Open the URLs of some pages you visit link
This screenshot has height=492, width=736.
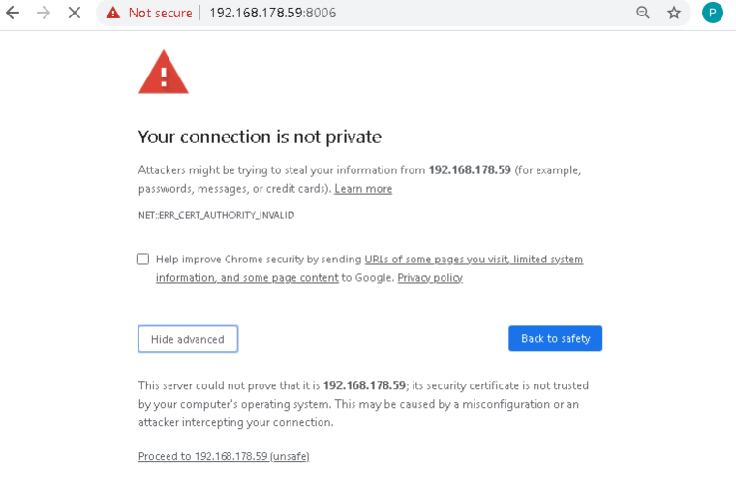[437, 260]
